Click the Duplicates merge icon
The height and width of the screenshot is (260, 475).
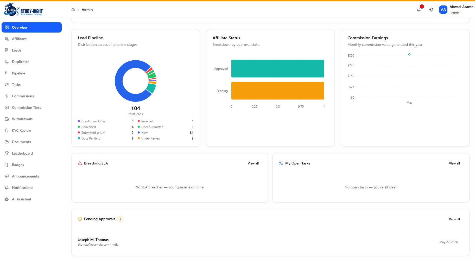[7, 62]
